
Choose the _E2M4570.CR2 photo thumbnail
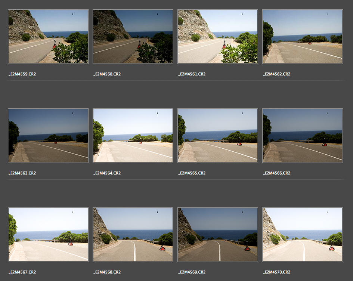[303, 235]
